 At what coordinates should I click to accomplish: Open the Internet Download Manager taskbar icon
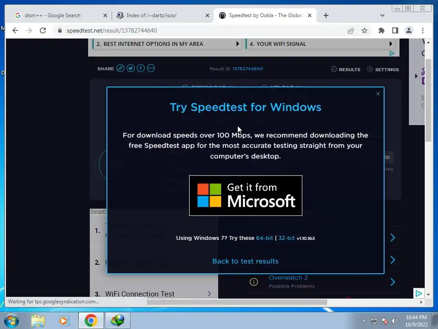pyautogui.click(x=118, y=320)
